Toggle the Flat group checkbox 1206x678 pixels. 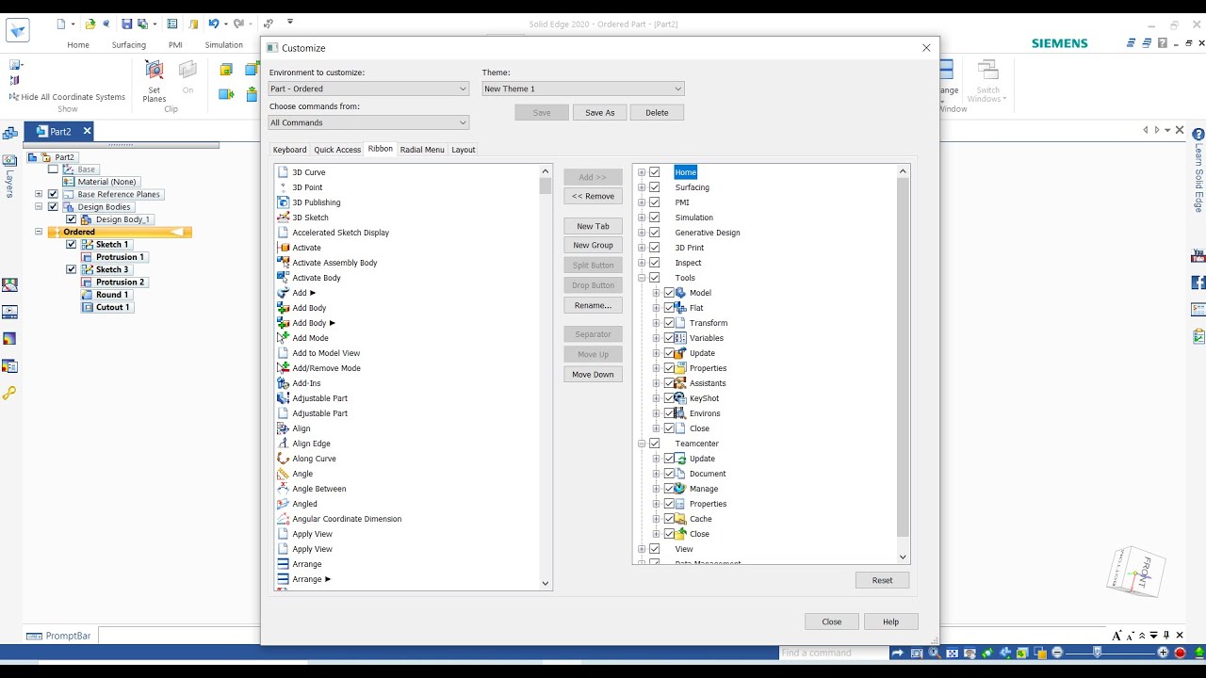point(670,308)
